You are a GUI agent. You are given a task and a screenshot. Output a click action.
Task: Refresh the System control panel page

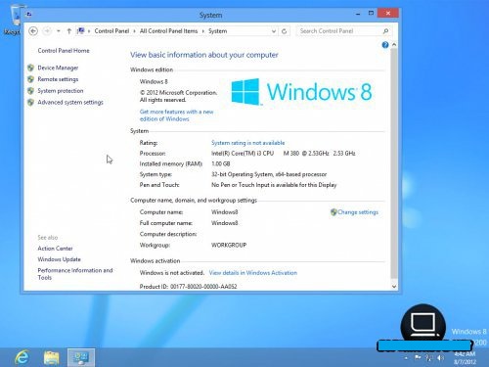coord(285,31)
